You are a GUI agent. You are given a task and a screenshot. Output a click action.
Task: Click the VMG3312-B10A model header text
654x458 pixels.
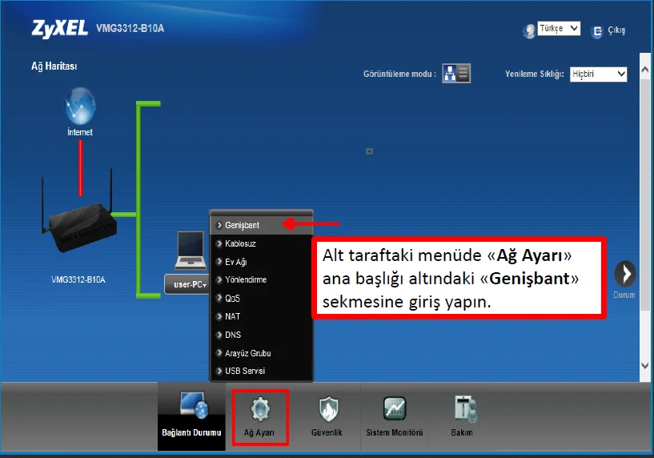130,28
